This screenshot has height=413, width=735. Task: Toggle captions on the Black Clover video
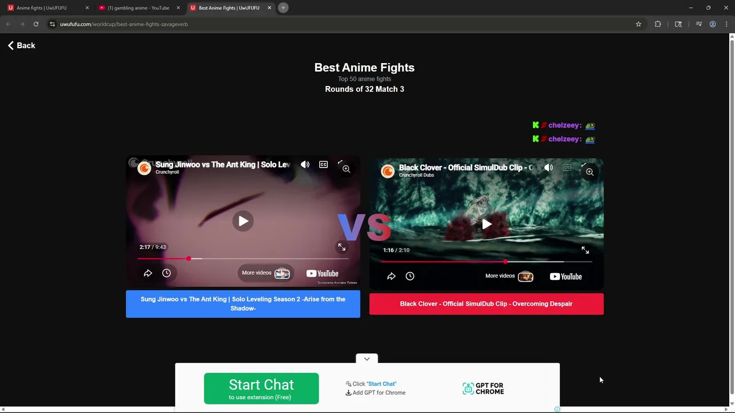point(567,167)
